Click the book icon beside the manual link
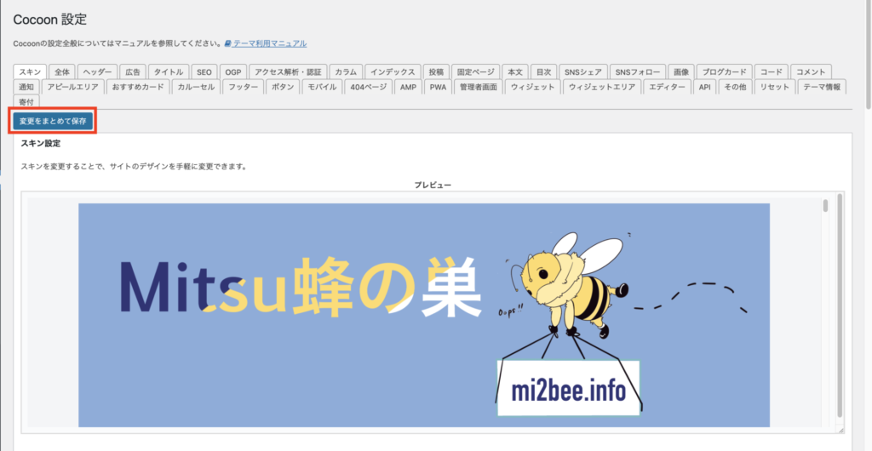Image resolution: width=872 pixels, height=451 pixels. tap(227, 43)
